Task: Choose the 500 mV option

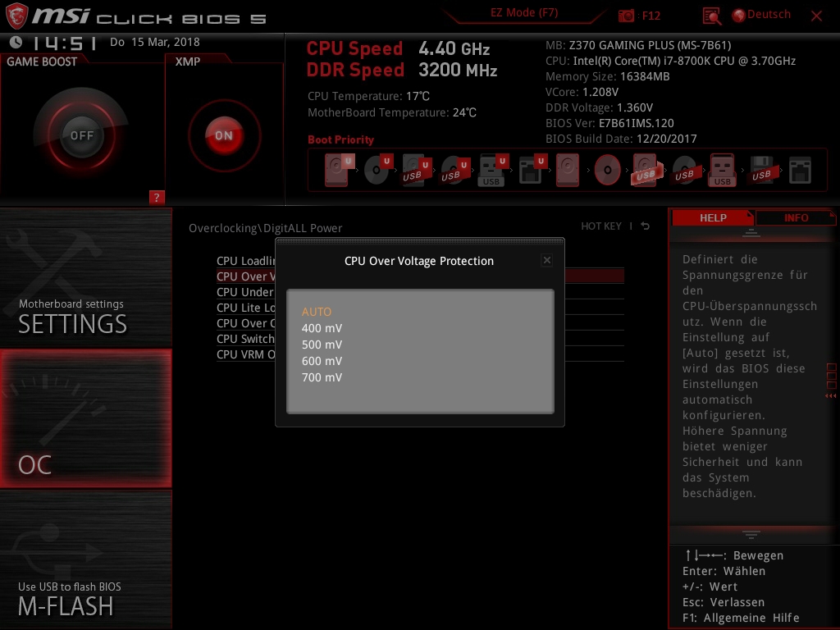Action: coord(322,345)
